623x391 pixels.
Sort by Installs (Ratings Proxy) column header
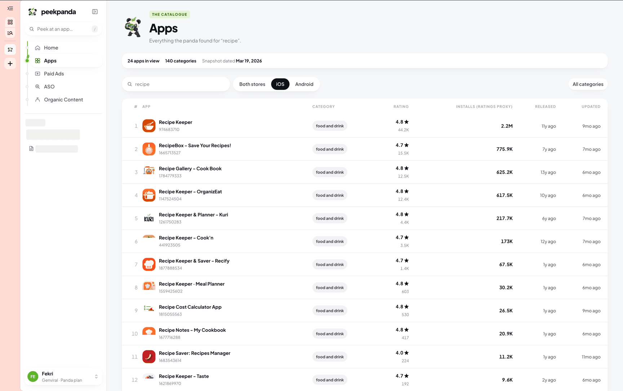click(x=484, y=106)
